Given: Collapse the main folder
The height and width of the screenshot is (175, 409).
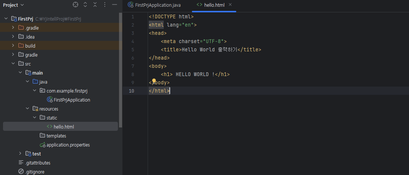Looking at the screenshot, I should point(20,73).
